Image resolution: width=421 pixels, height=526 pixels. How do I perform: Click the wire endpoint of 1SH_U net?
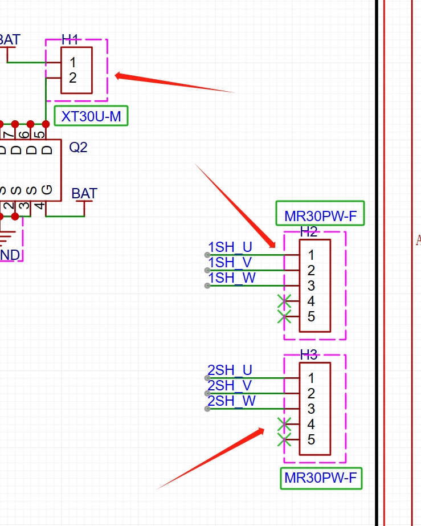207,255
